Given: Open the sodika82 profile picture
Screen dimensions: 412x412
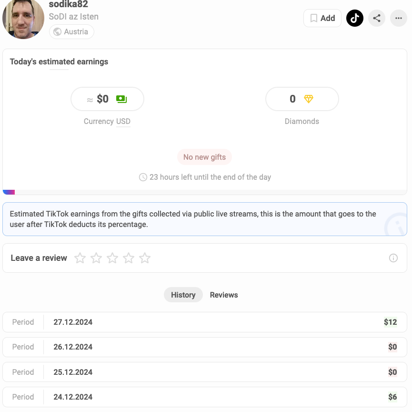Looking at the screenshot, I should pyautogui.click(x=23, y=19).
